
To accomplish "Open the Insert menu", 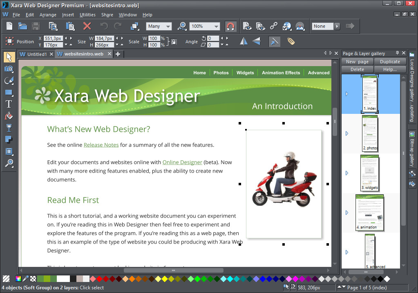I will coord(68,15).
